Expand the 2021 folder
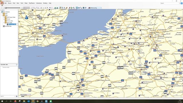 pos(2,14)
